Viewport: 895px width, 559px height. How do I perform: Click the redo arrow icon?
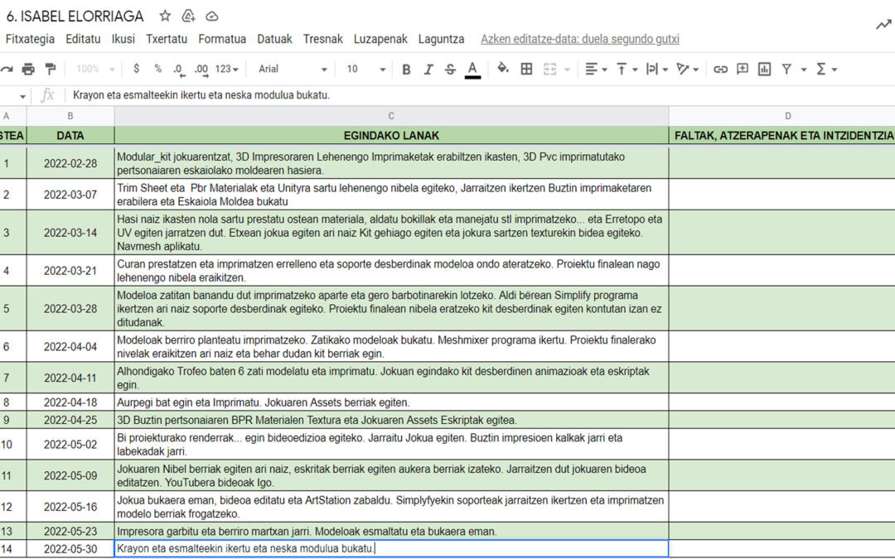click(7, 69)
